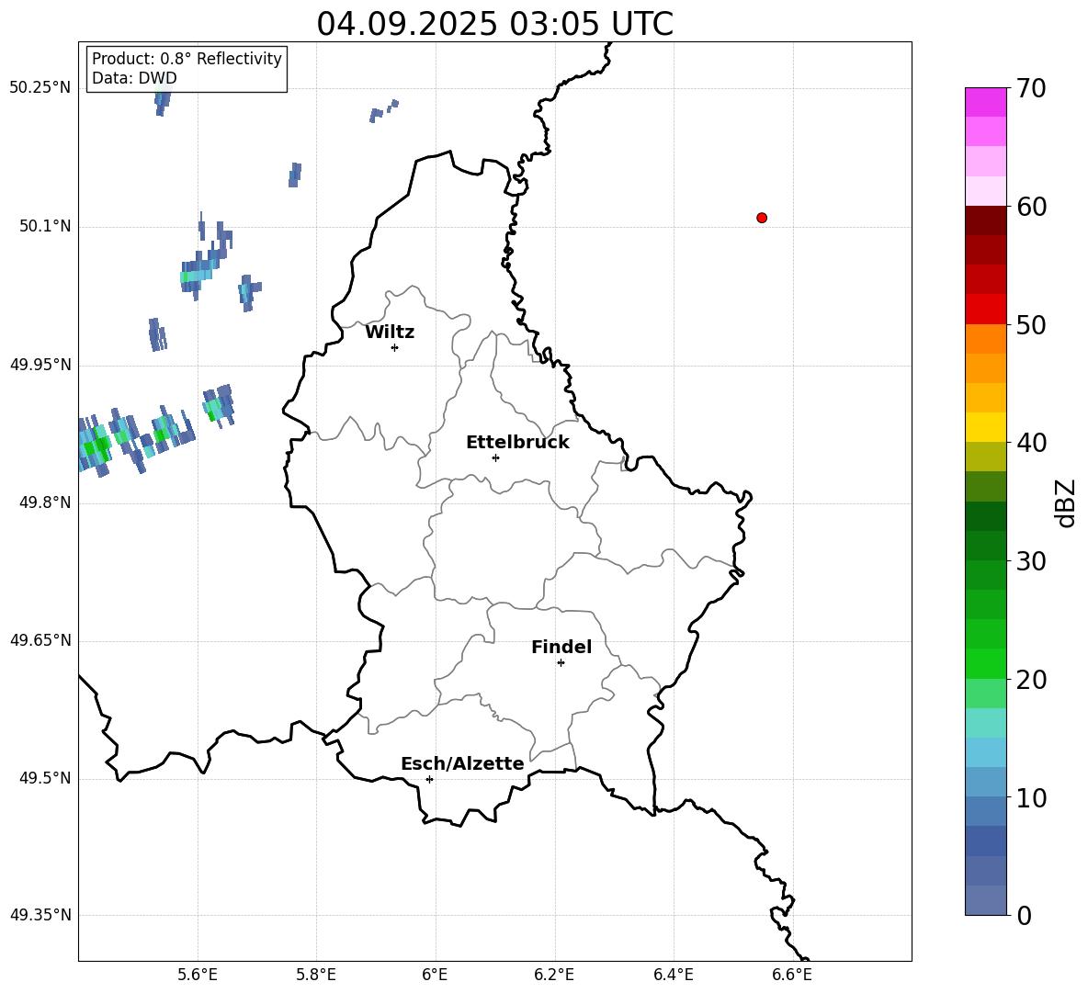Click the 49.8°N latitude label

pyautogui.click(x=45, y=502)
